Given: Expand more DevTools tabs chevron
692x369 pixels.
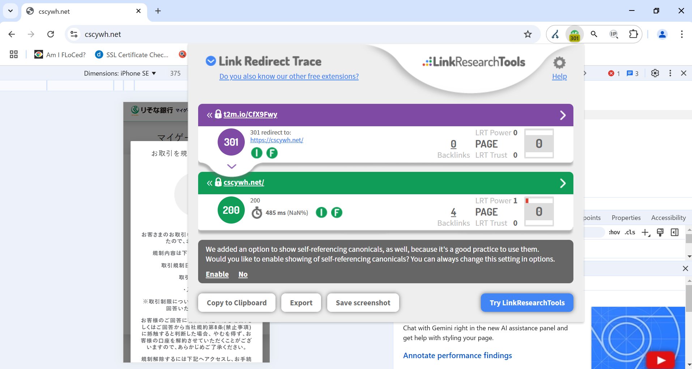Looking at the screenshot, I should click(585, 73).
